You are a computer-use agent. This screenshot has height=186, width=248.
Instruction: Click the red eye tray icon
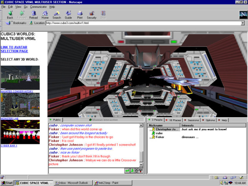pos(231,183)
